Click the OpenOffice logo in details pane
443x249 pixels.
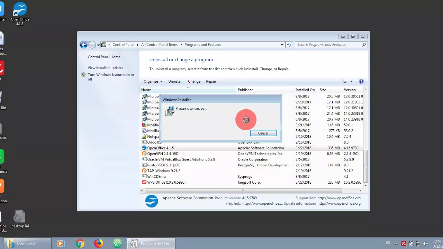(152, 201)
